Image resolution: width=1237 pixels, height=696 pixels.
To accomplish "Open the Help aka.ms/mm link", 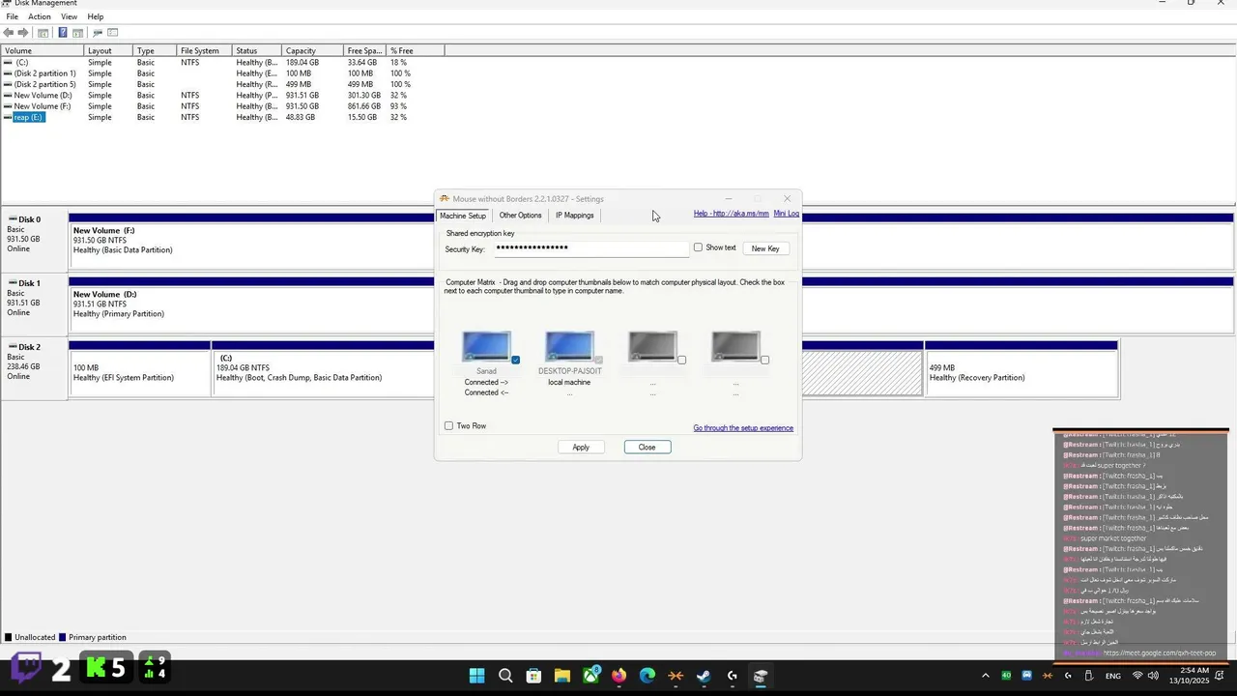I will (x=732, y=214).
